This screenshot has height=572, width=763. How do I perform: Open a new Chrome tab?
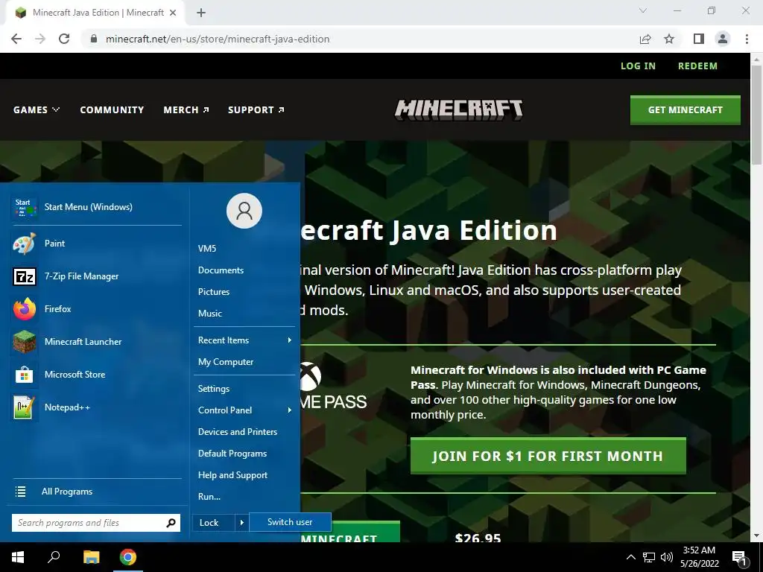201,13
